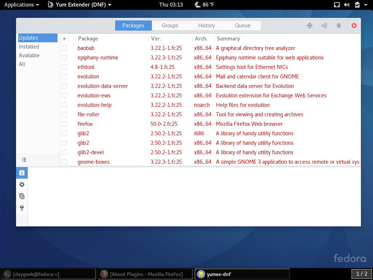This screenshot has height=280, width=373.
Task: Click 'Mozilla Firefox Web browser' summary
Action: point(249,124)
